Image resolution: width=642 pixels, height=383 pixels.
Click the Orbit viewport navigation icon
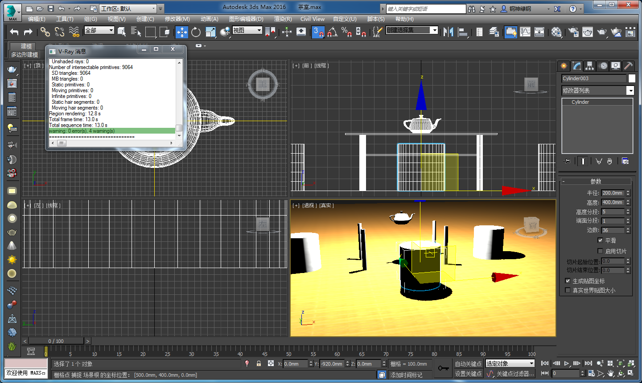pos(621,373)
